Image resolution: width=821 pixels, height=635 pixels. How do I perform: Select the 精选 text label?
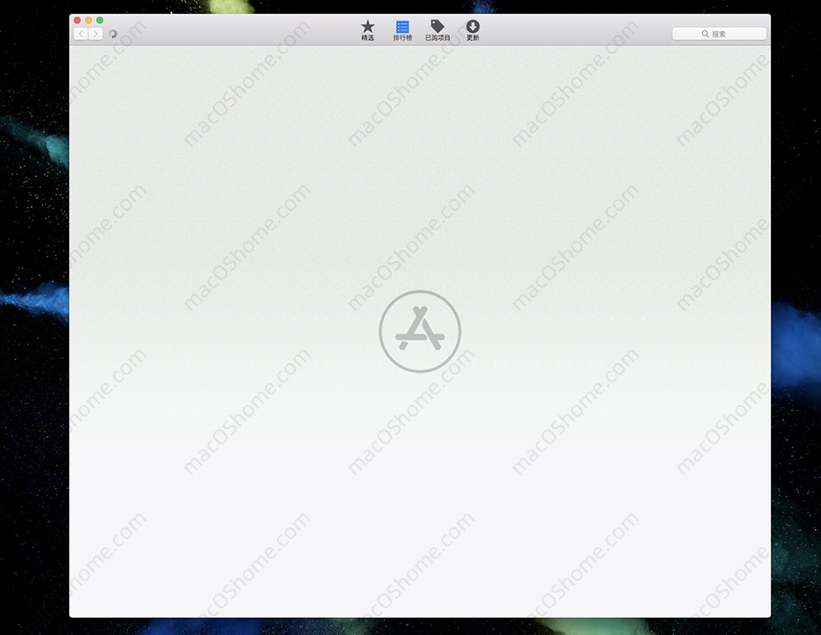click(368, 39)
